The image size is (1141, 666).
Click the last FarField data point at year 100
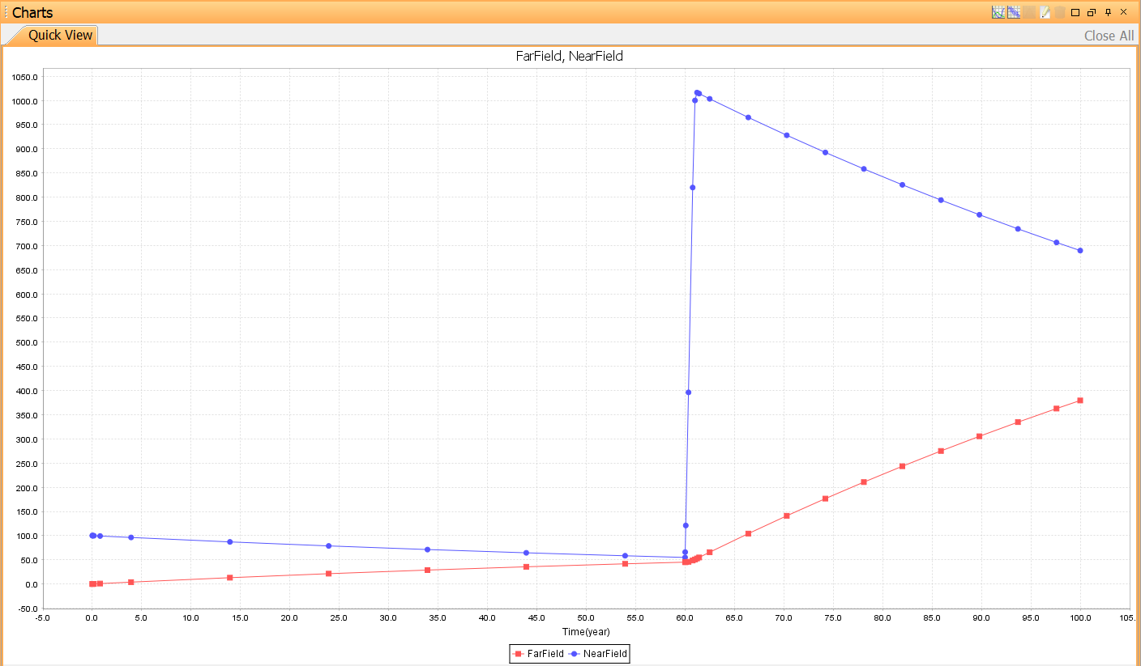point(1080,401)
